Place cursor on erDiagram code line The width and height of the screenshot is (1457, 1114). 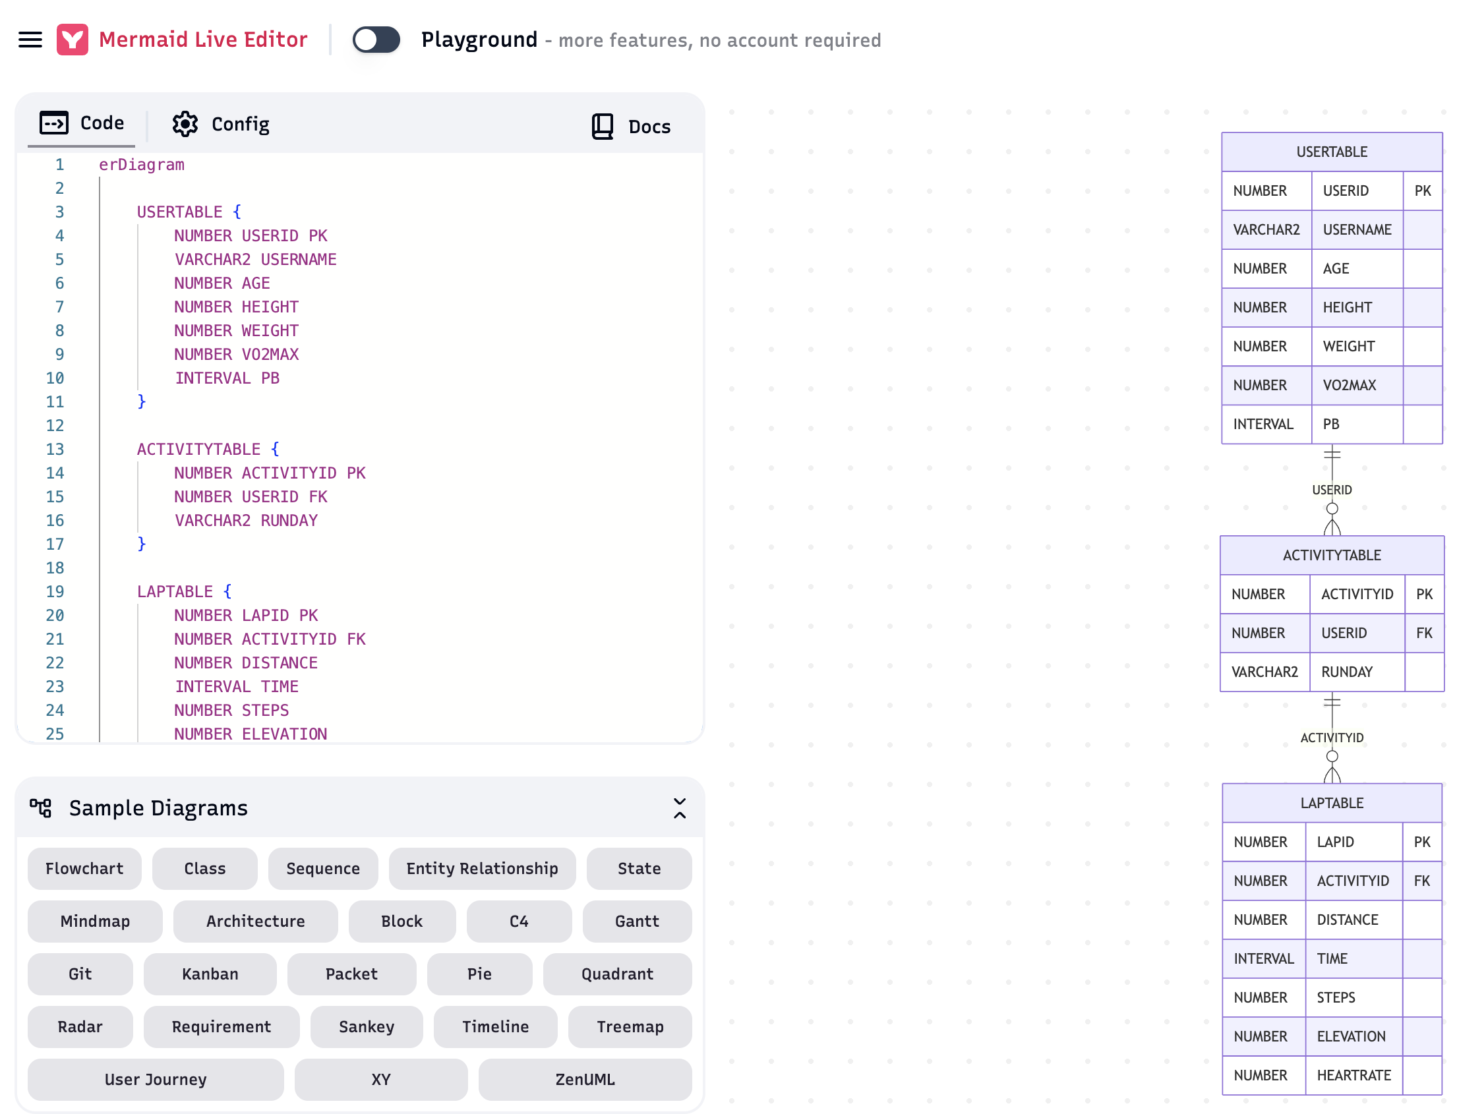point(141,164)
